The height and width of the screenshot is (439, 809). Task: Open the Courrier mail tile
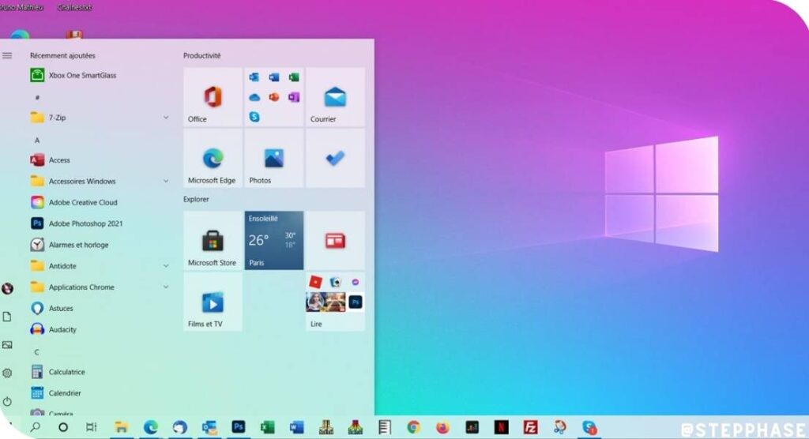[335, 97]
